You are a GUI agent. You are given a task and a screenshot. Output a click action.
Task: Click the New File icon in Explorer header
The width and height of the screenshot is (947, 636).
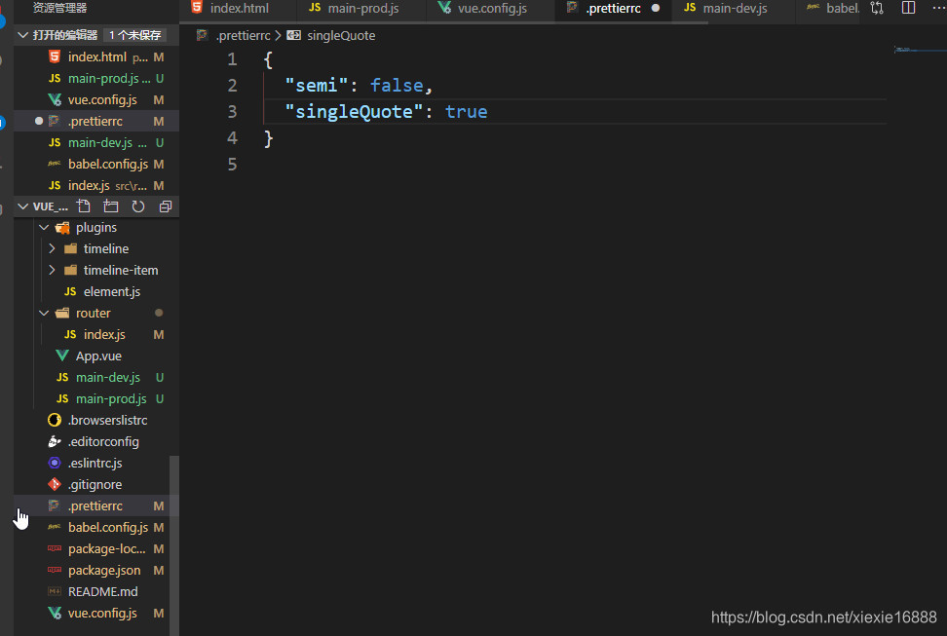[x=83, y=206]
